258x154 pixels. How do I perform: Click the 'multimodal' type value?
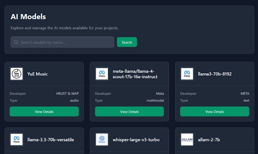click(155, 101)
